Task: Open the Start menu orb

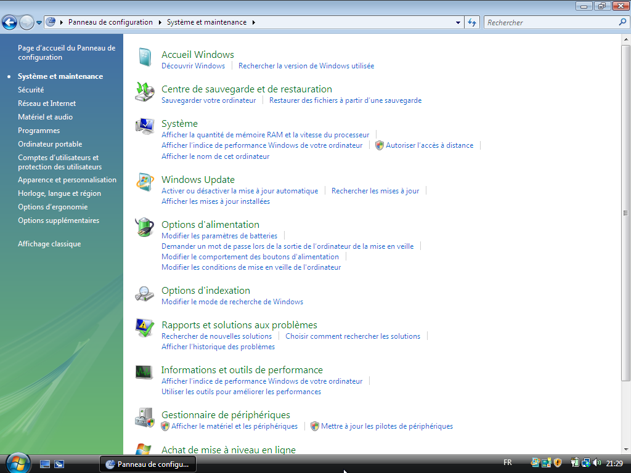Action: [18, 464]
